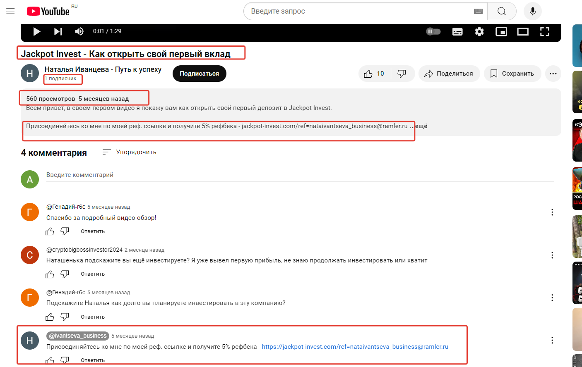Click video title Jackpot Invest - Как открыть свой первый вклад
582x367 pixels.
[125, 54]
